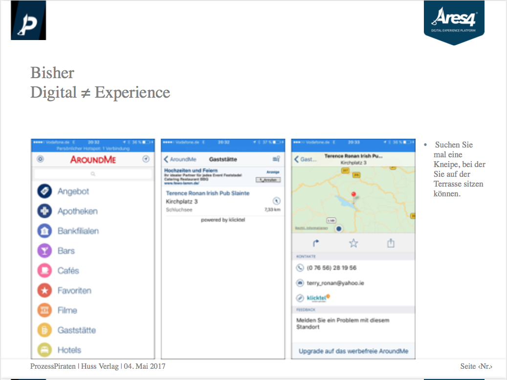Open the Favoriten category label
Screen dimensions: 507x380
coord(74,291)
